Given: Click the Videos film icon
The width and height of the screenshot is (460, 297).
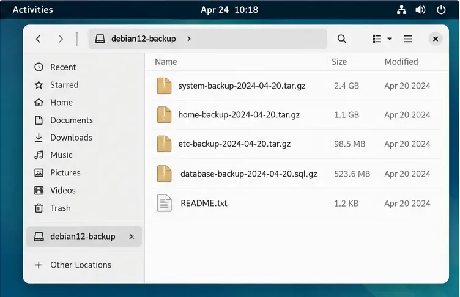Looking at the screenshot, I should [x=39, y=190].
